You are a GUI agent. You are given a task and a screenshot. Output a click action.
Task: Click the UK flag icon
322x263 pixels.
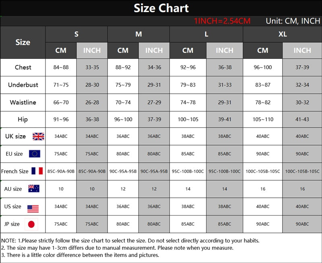[38, 136]
